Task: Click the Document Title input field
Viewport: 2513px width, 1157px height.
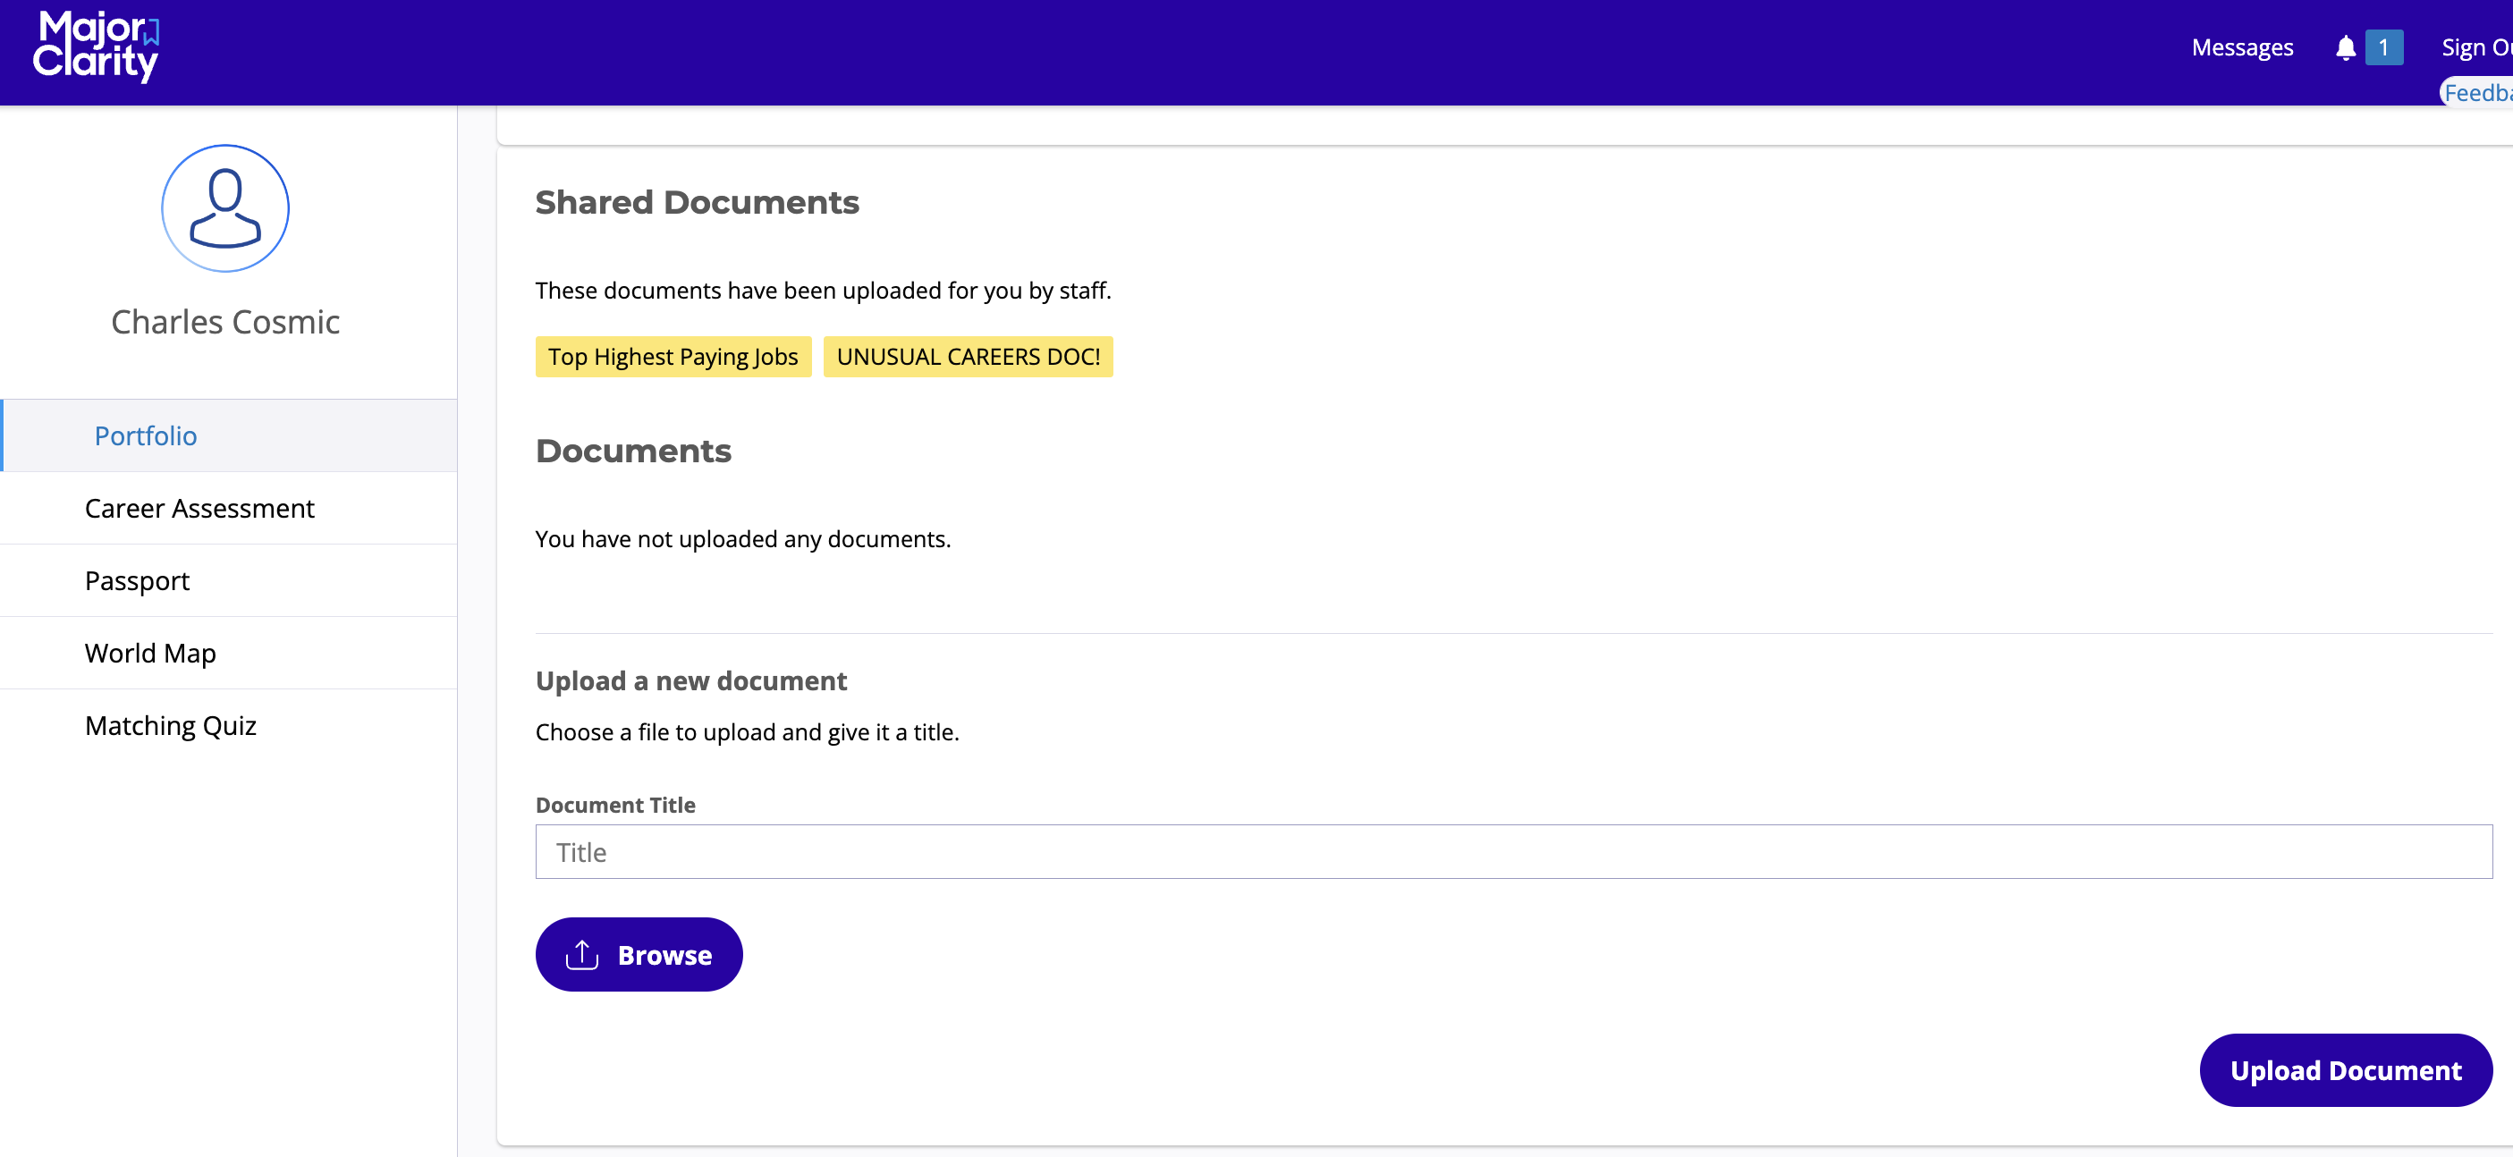Action: 1513,851
